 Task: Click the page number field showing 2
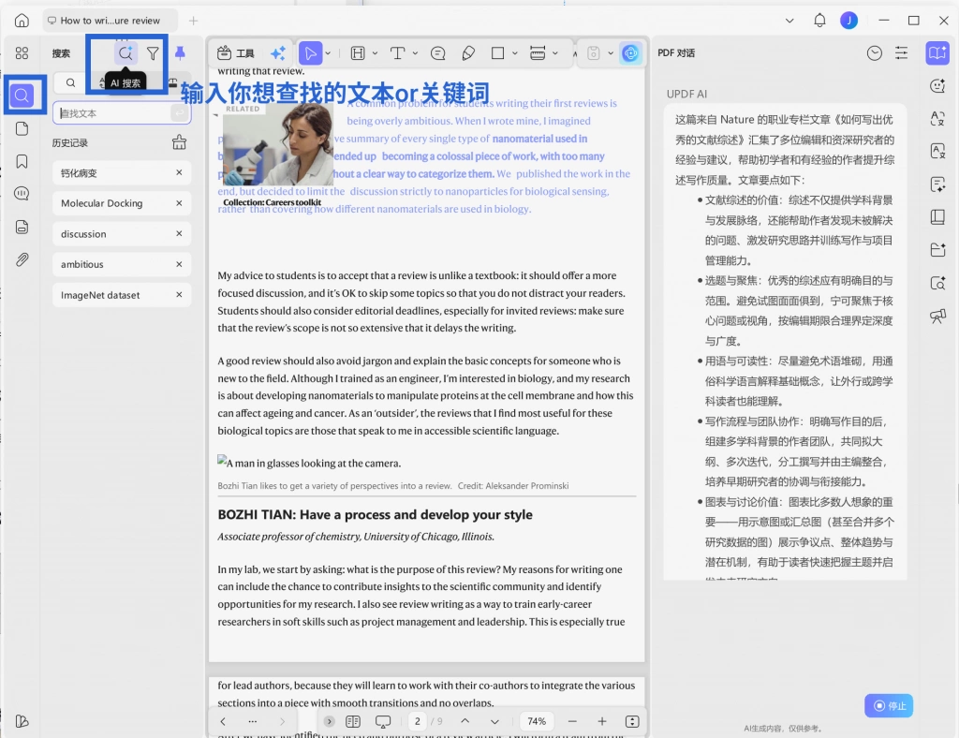point(418,721)
